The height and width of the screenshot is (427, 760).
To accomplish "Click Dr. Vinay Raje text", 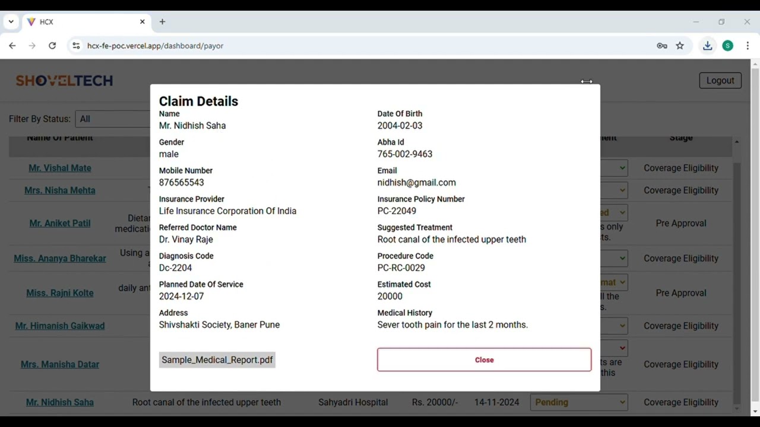I will click(x=186, y=240).
